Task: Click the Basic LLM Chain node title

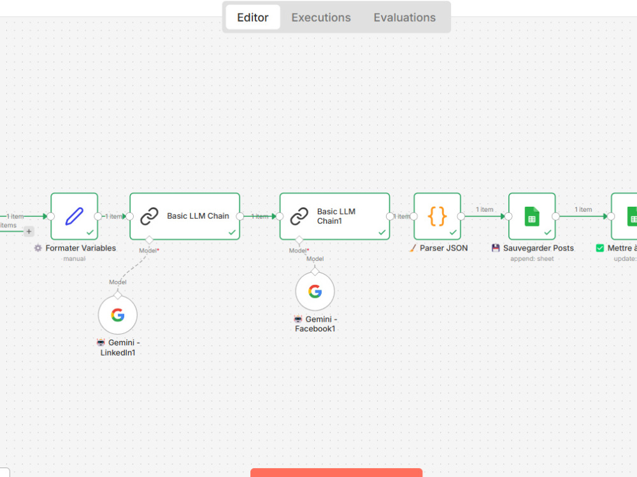Action: pyautogui.click(x=198, y=216)
